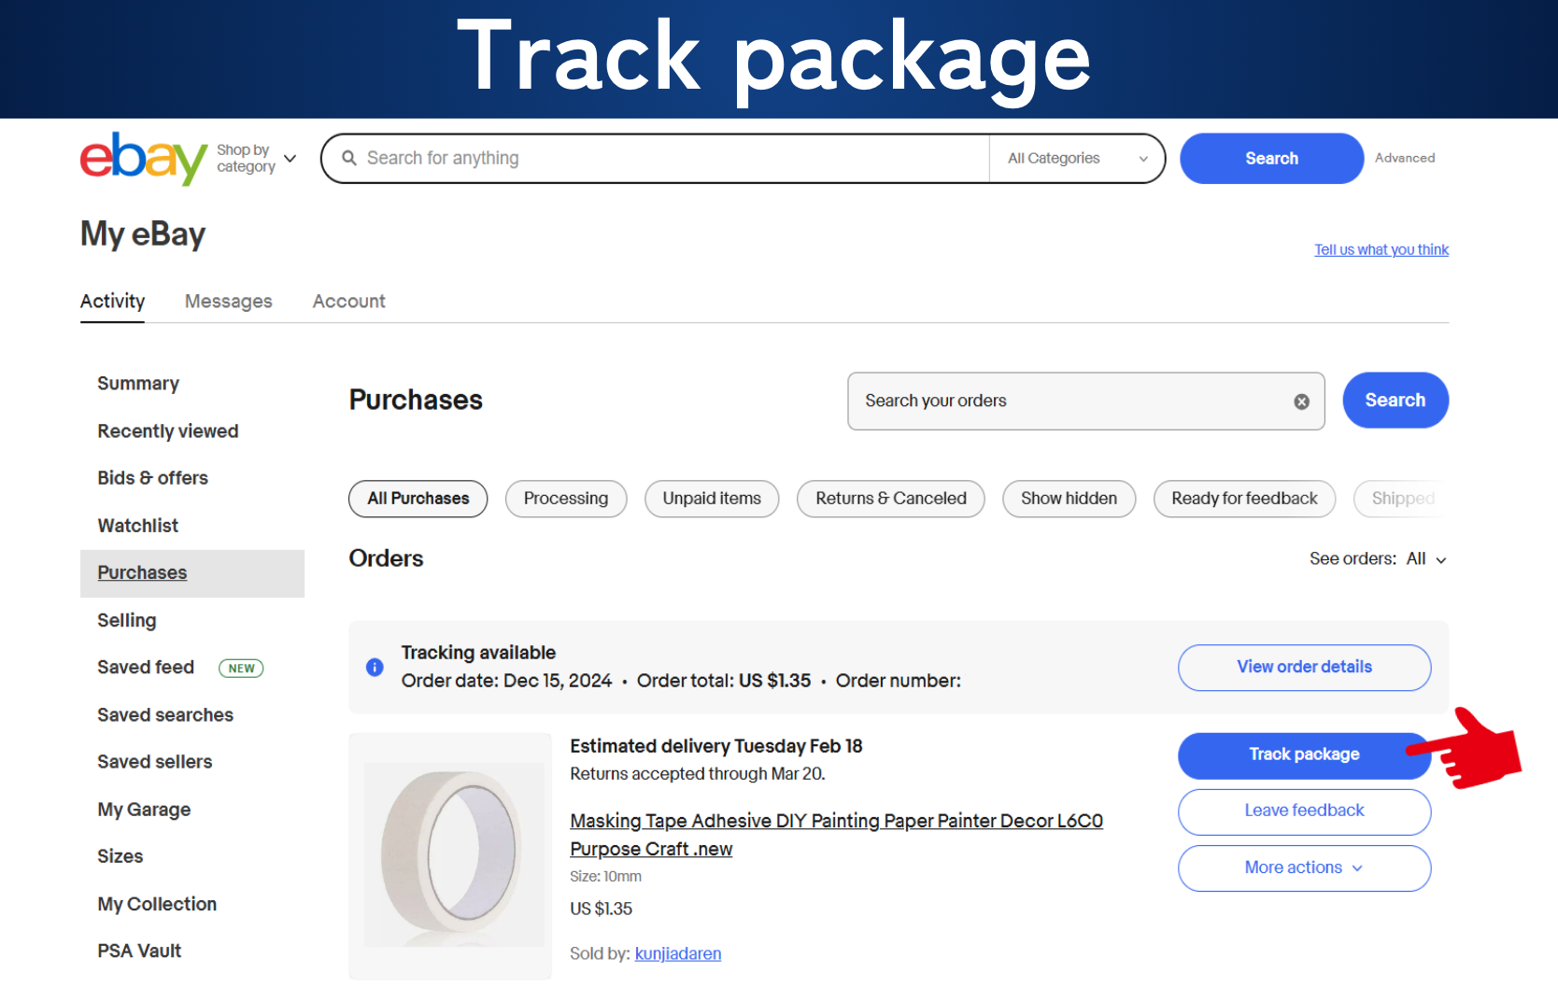
Task: Click View order details button
Action: tap(1304, 668)
